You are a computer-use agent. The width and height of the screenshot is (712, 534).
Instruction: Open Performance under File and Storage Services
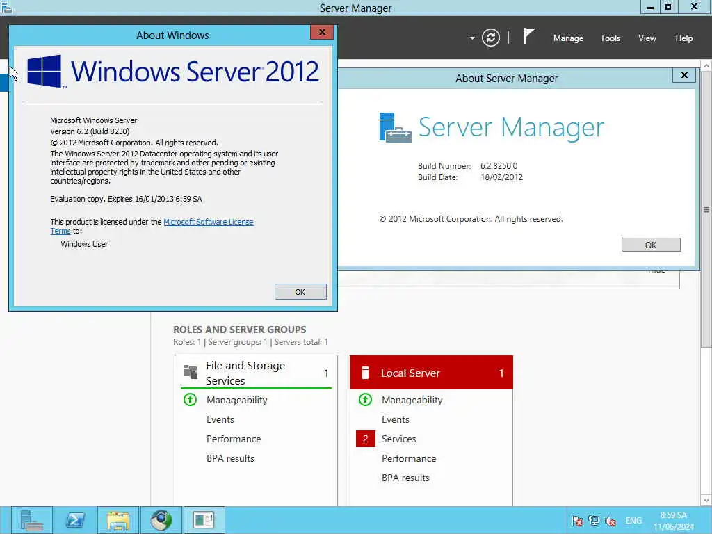(x=234, y=439)
